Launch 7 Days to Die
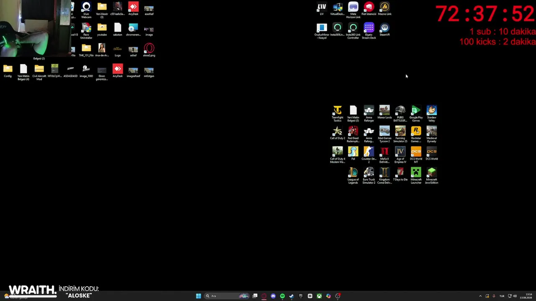536x301 pixels. (x=400, y=174)
